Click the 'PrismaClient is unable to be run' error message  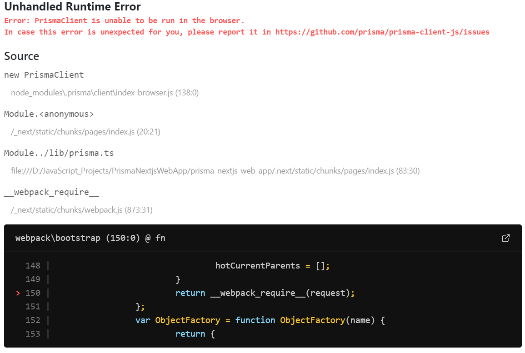point(124,21)
